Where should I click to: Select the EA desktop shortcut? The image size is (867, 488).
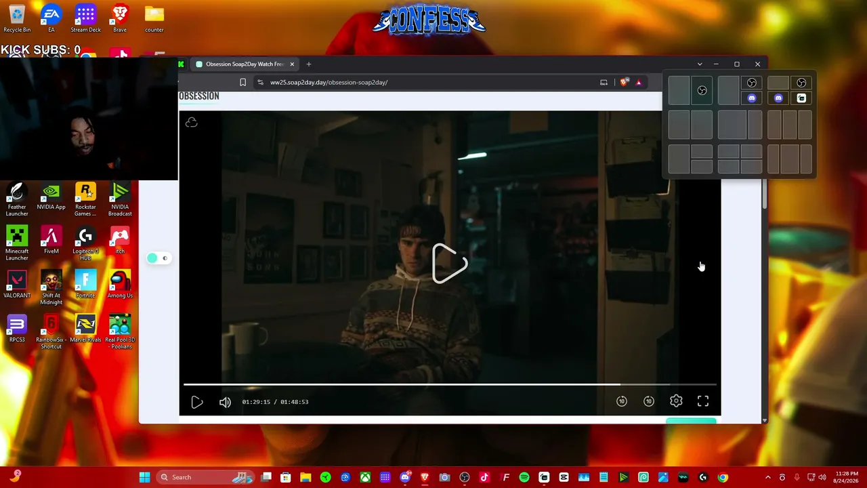(x=51, y=19)
